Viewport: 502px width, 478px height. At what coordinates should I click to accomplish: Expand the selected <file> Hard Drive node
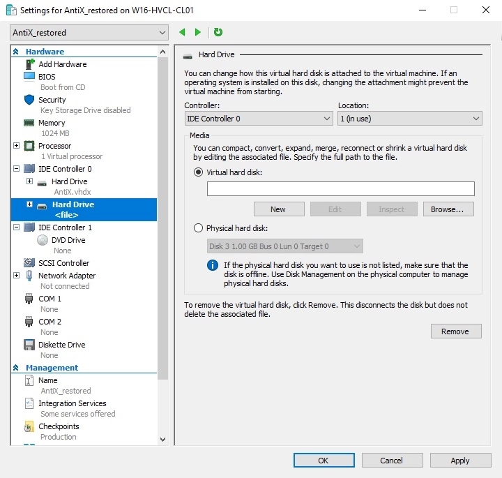[29, 204]
